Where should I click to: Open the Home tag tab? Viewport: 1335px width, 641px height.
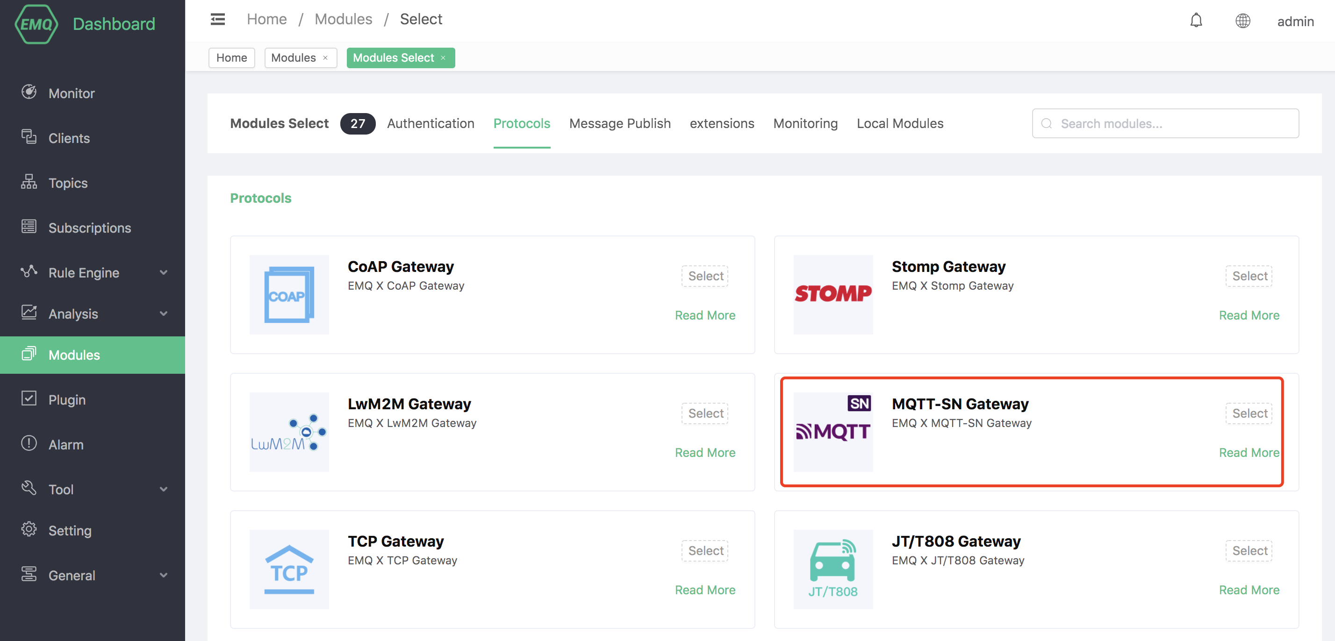(x=232, y=57)
